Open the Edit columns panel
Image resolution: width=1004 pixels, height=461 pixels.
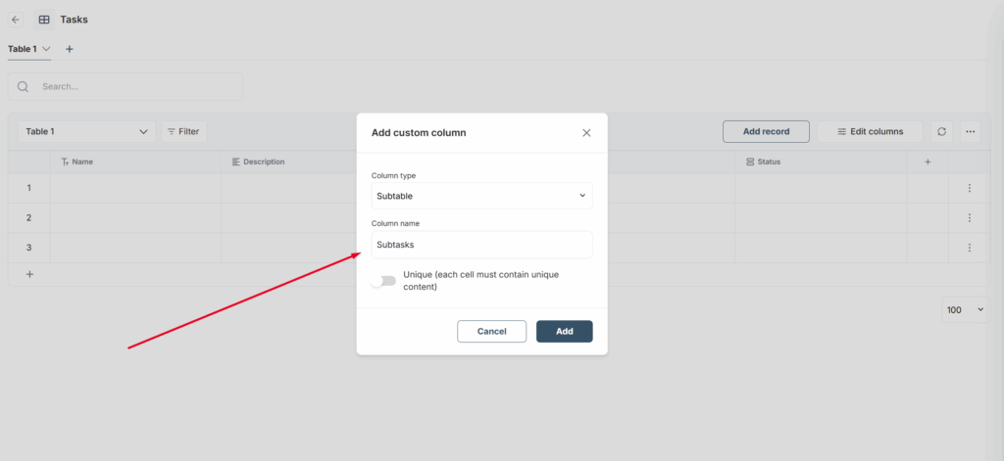click(x=870, y=131)
